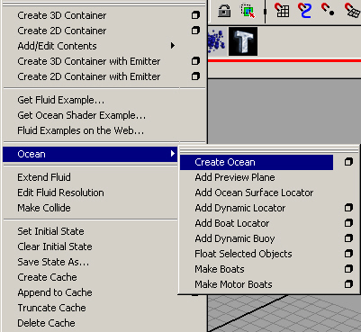
Task: Open Get Fluid Example dialog
Action: [x=61, y=100]
